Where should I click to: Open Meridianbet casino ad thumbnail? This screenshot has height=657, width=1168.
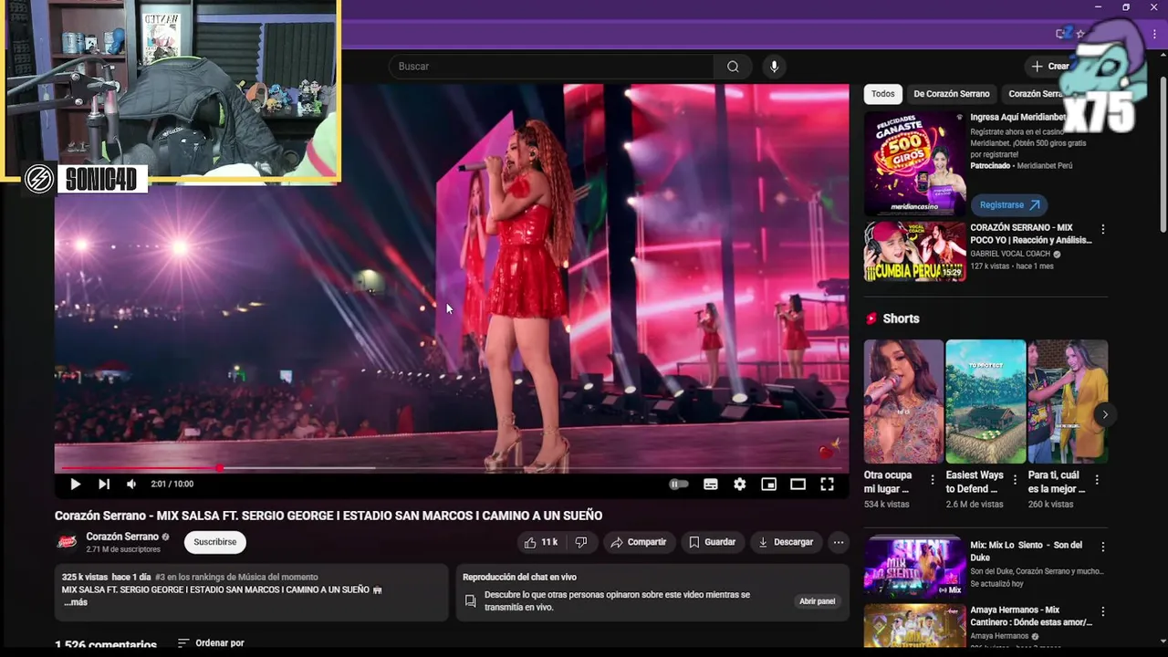[914, 163]
